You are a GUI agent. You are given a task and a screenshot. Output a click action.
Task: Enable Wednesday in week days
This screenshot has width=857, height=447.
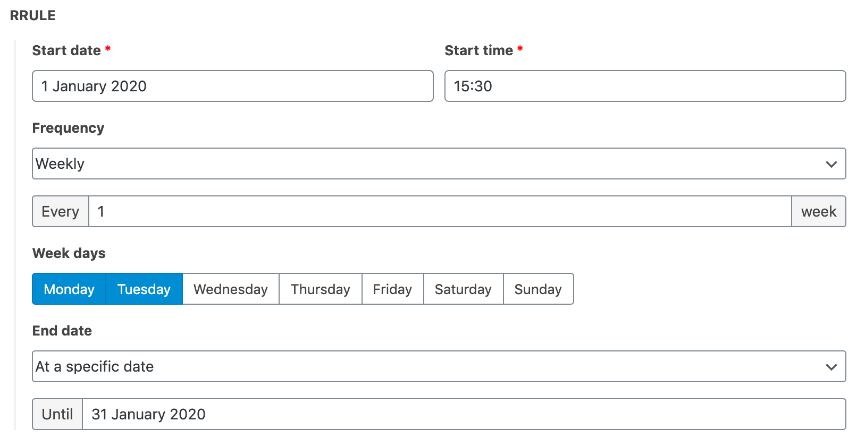231,289
